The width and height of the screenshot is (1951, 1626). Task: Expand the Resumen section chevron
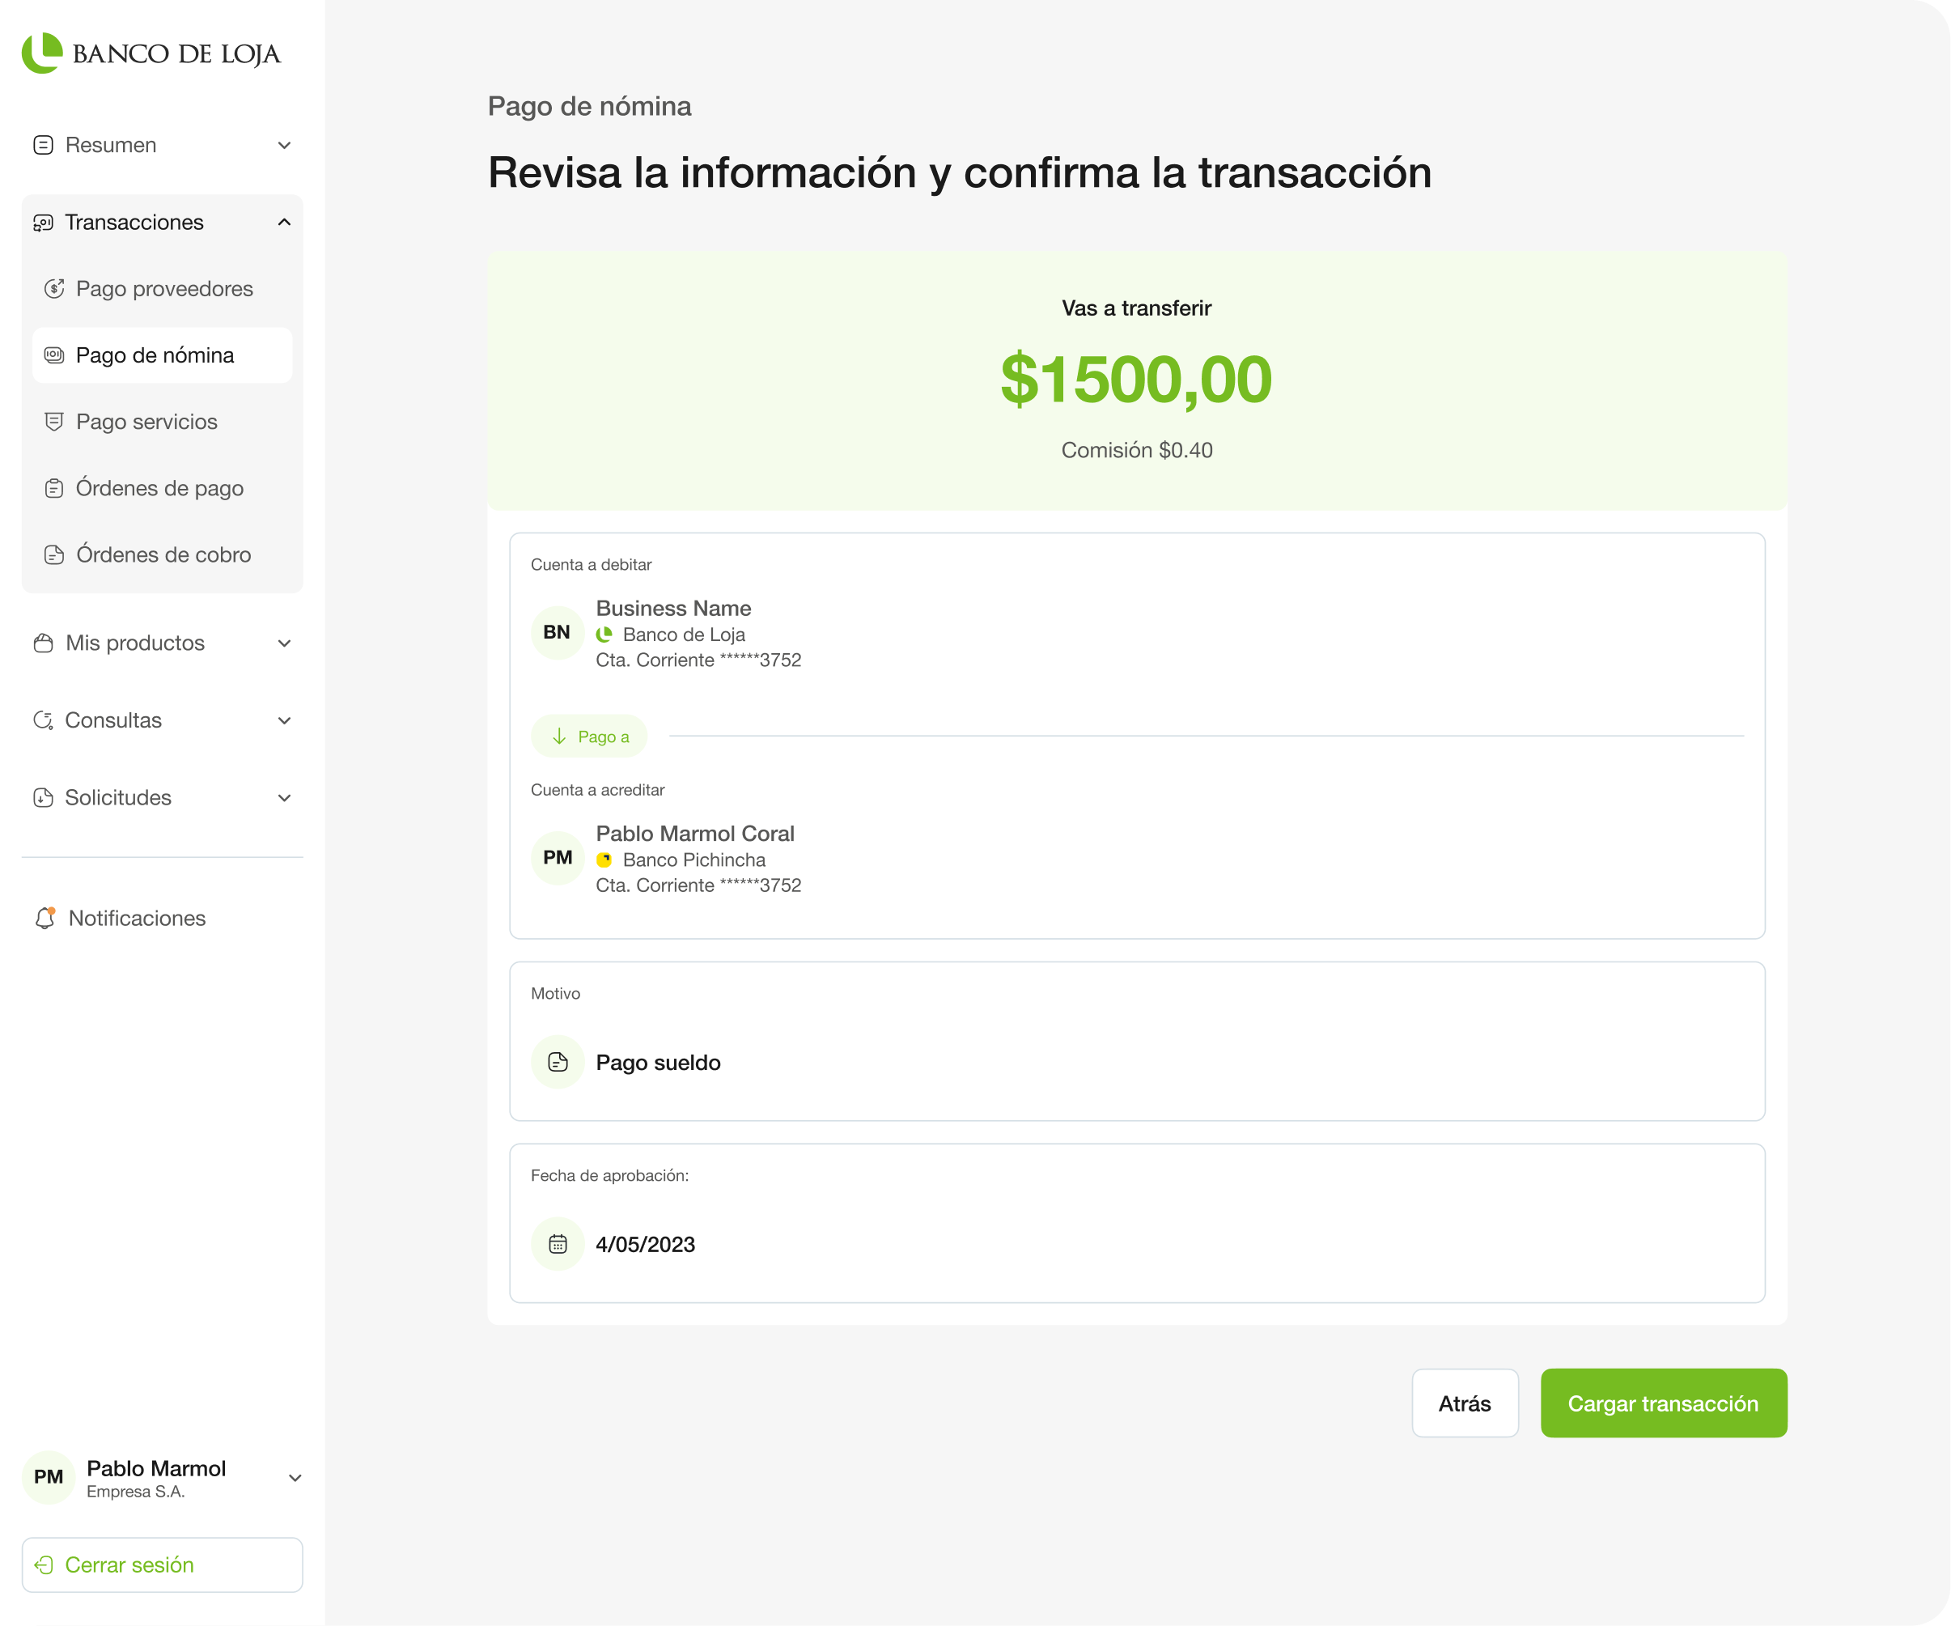284,145
